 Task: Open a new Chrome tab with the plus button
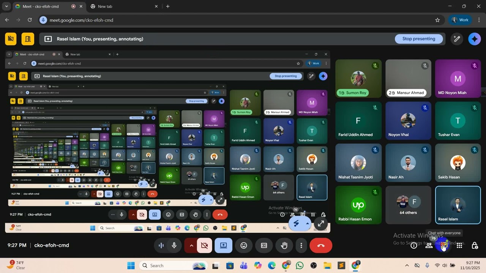coord(168,6)
